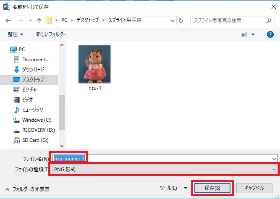Image resolution: width=280 pixels, height=199 pixels.
Task: Open the view options dropdown arrow
Action: point(253,34)
